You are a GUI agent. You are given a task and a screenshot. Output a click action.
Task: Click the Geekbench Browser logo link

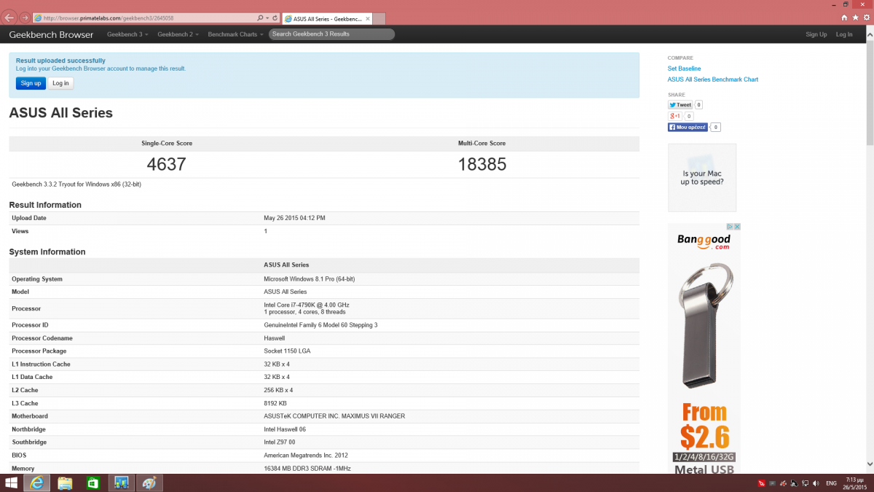(51, 34)
